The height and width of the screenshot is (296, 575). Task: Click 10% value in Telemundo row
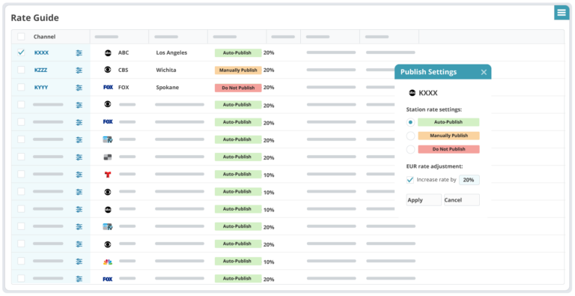tap(269, 175)
